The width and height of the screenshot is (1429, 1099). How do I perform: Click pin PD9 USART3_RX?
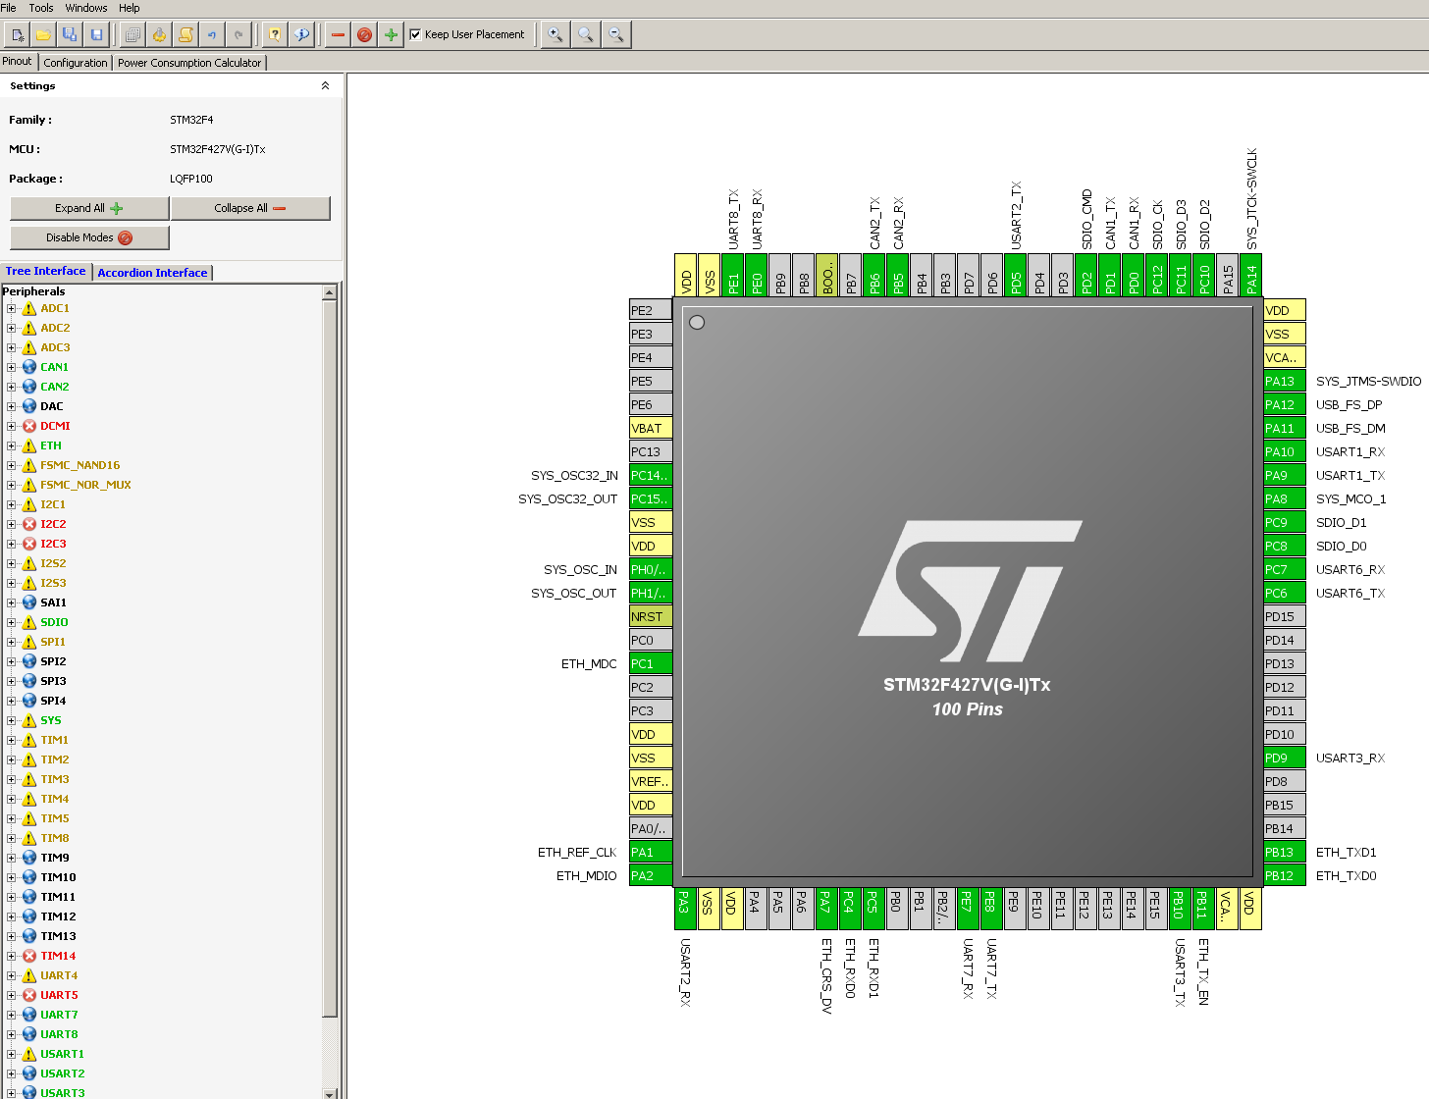coord(1285,758)
